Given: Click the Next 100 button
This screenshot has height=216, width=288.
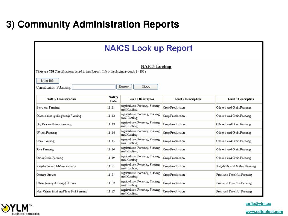Looking at the screenshot, I should [x=47, y=81].
